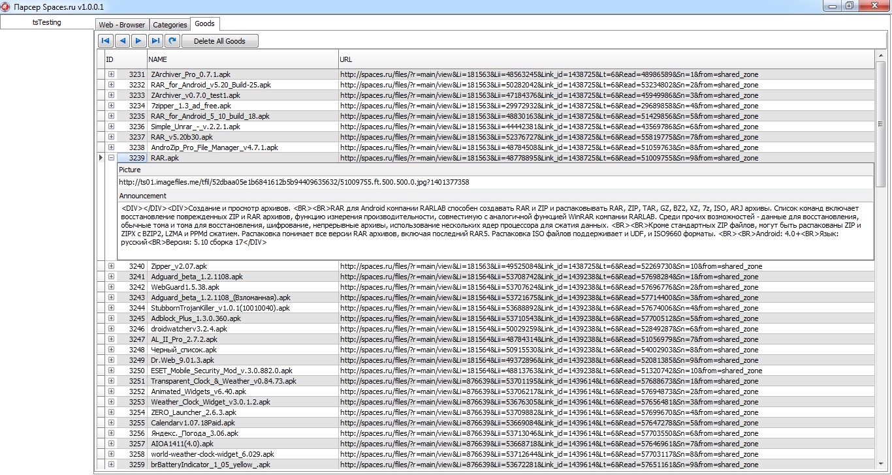Screen dimensions: 892x475
Task: Click the URL cell of Zipper_v2.07.apk row
Action: point(606,266)
